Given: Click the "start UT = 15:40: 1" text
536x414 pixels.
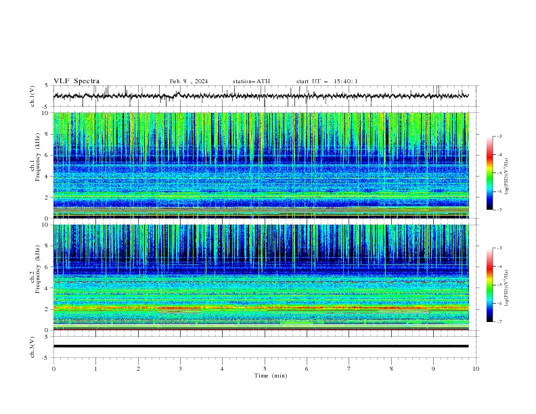Looking at the screenshot, I should click(327, 81).
